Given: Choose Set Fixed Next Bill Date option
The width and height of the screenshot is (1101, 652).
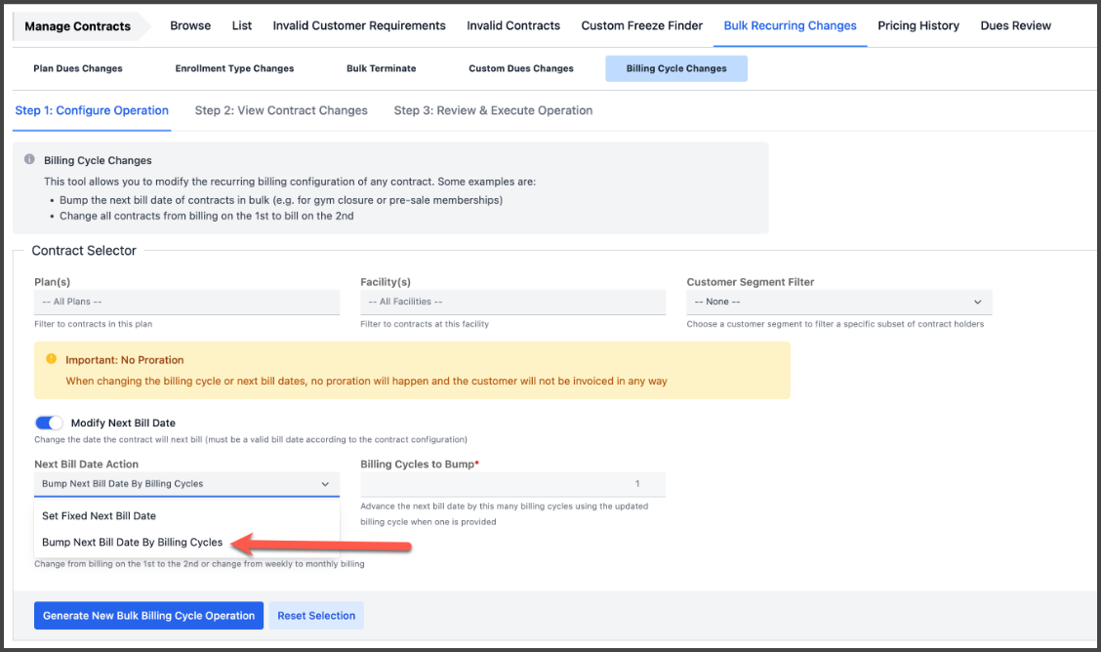Looking at the screenshot, I should 100,515.
